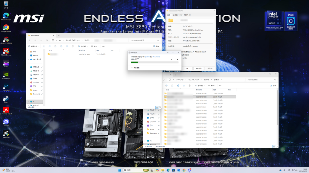Viewport: 309px width, 173px height.
Task: Expand the PC node in the picture window sidebar
Action: pyautogui.click(x=145, y=141)
